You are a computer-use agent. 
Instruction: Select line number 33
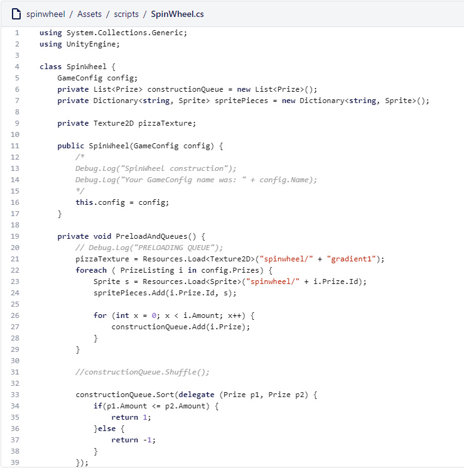15,395
